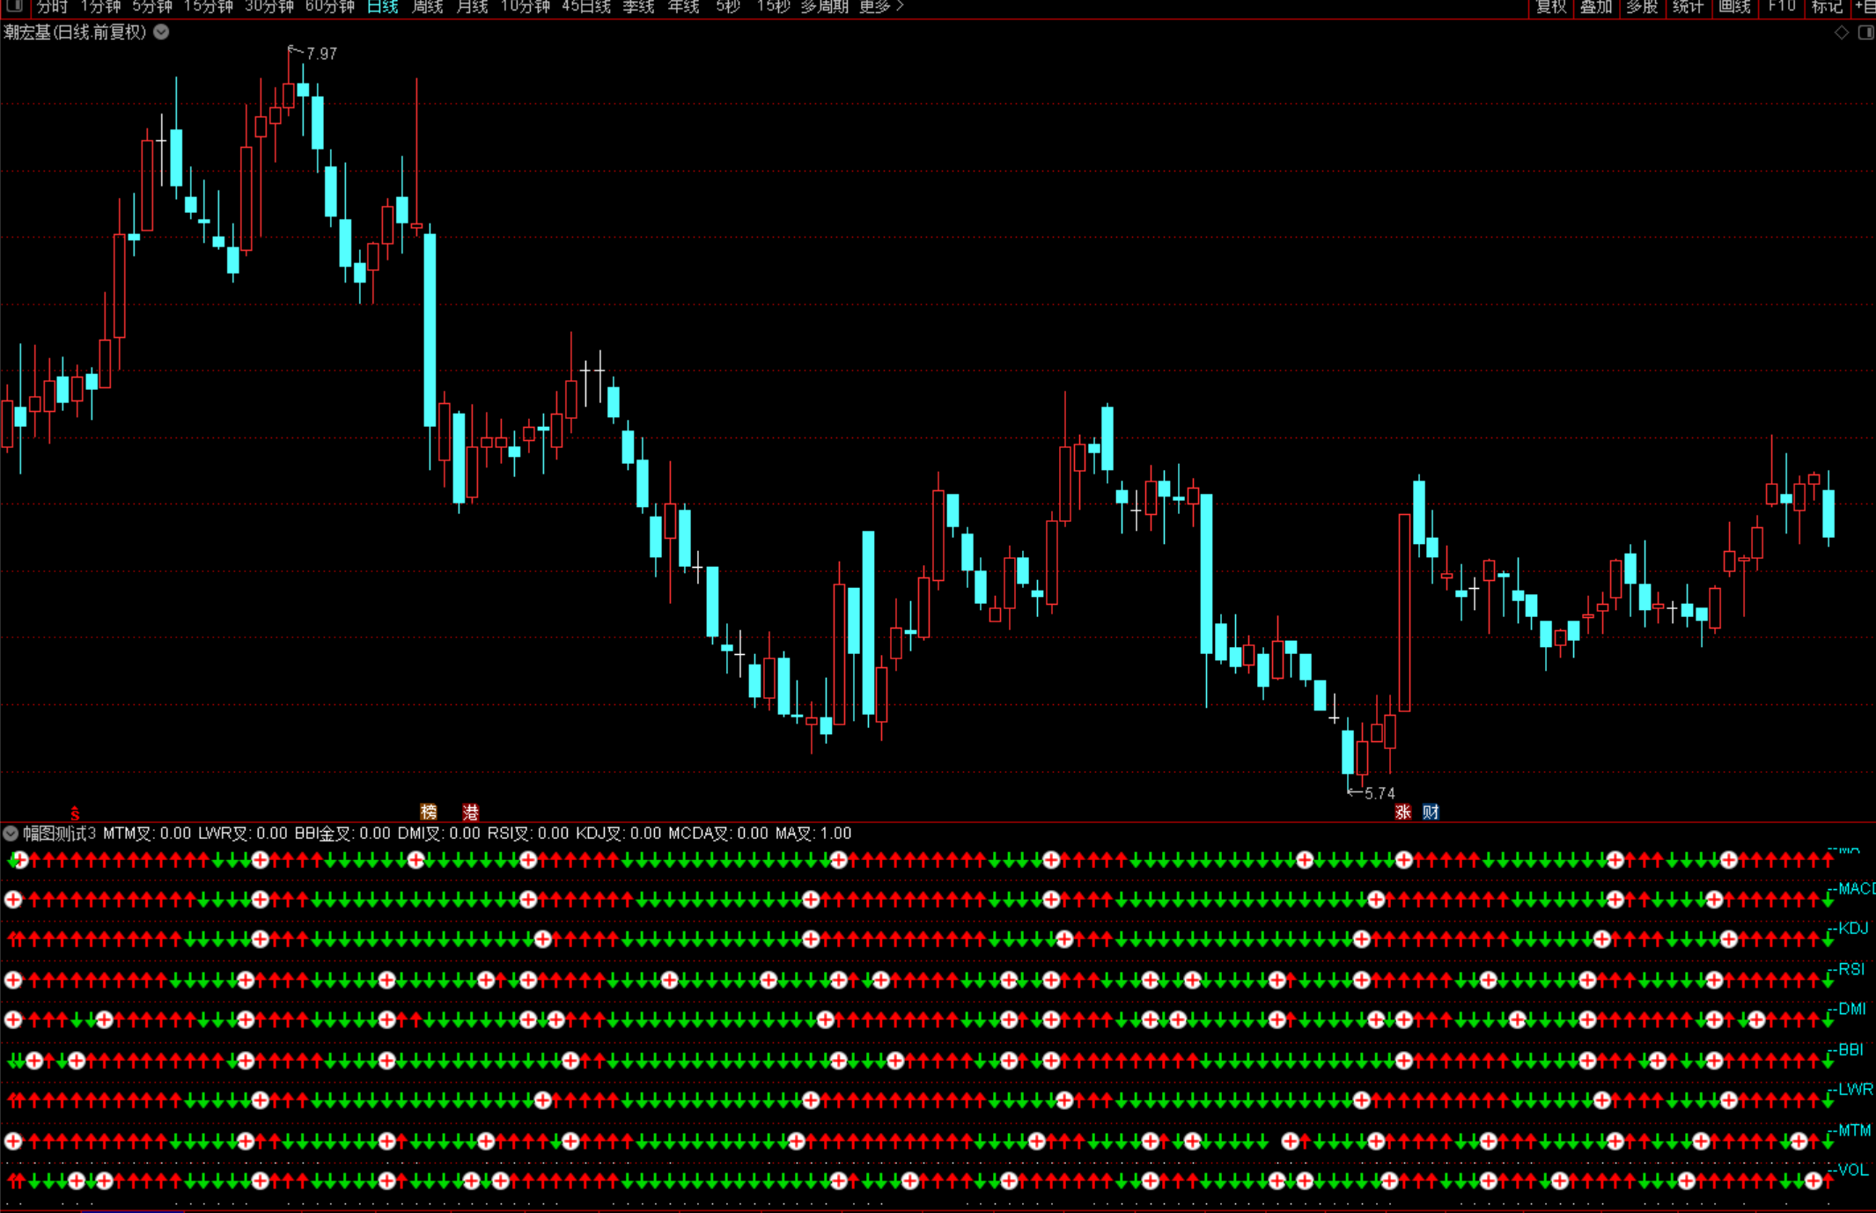Open the F10 company info button
Screen dimensions: 1876x1213
tap(1782, 6)
